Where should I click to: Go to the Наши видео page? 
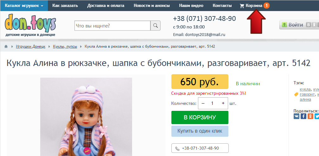[x=191, y=5]
